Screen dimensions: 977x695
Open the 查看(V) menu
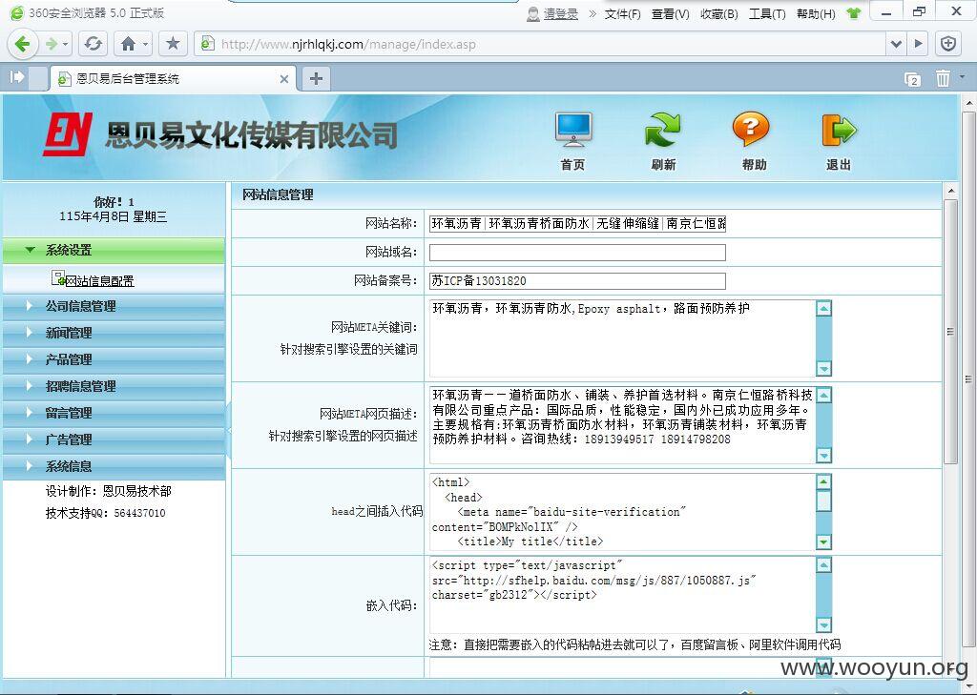[x=671, y=13]
